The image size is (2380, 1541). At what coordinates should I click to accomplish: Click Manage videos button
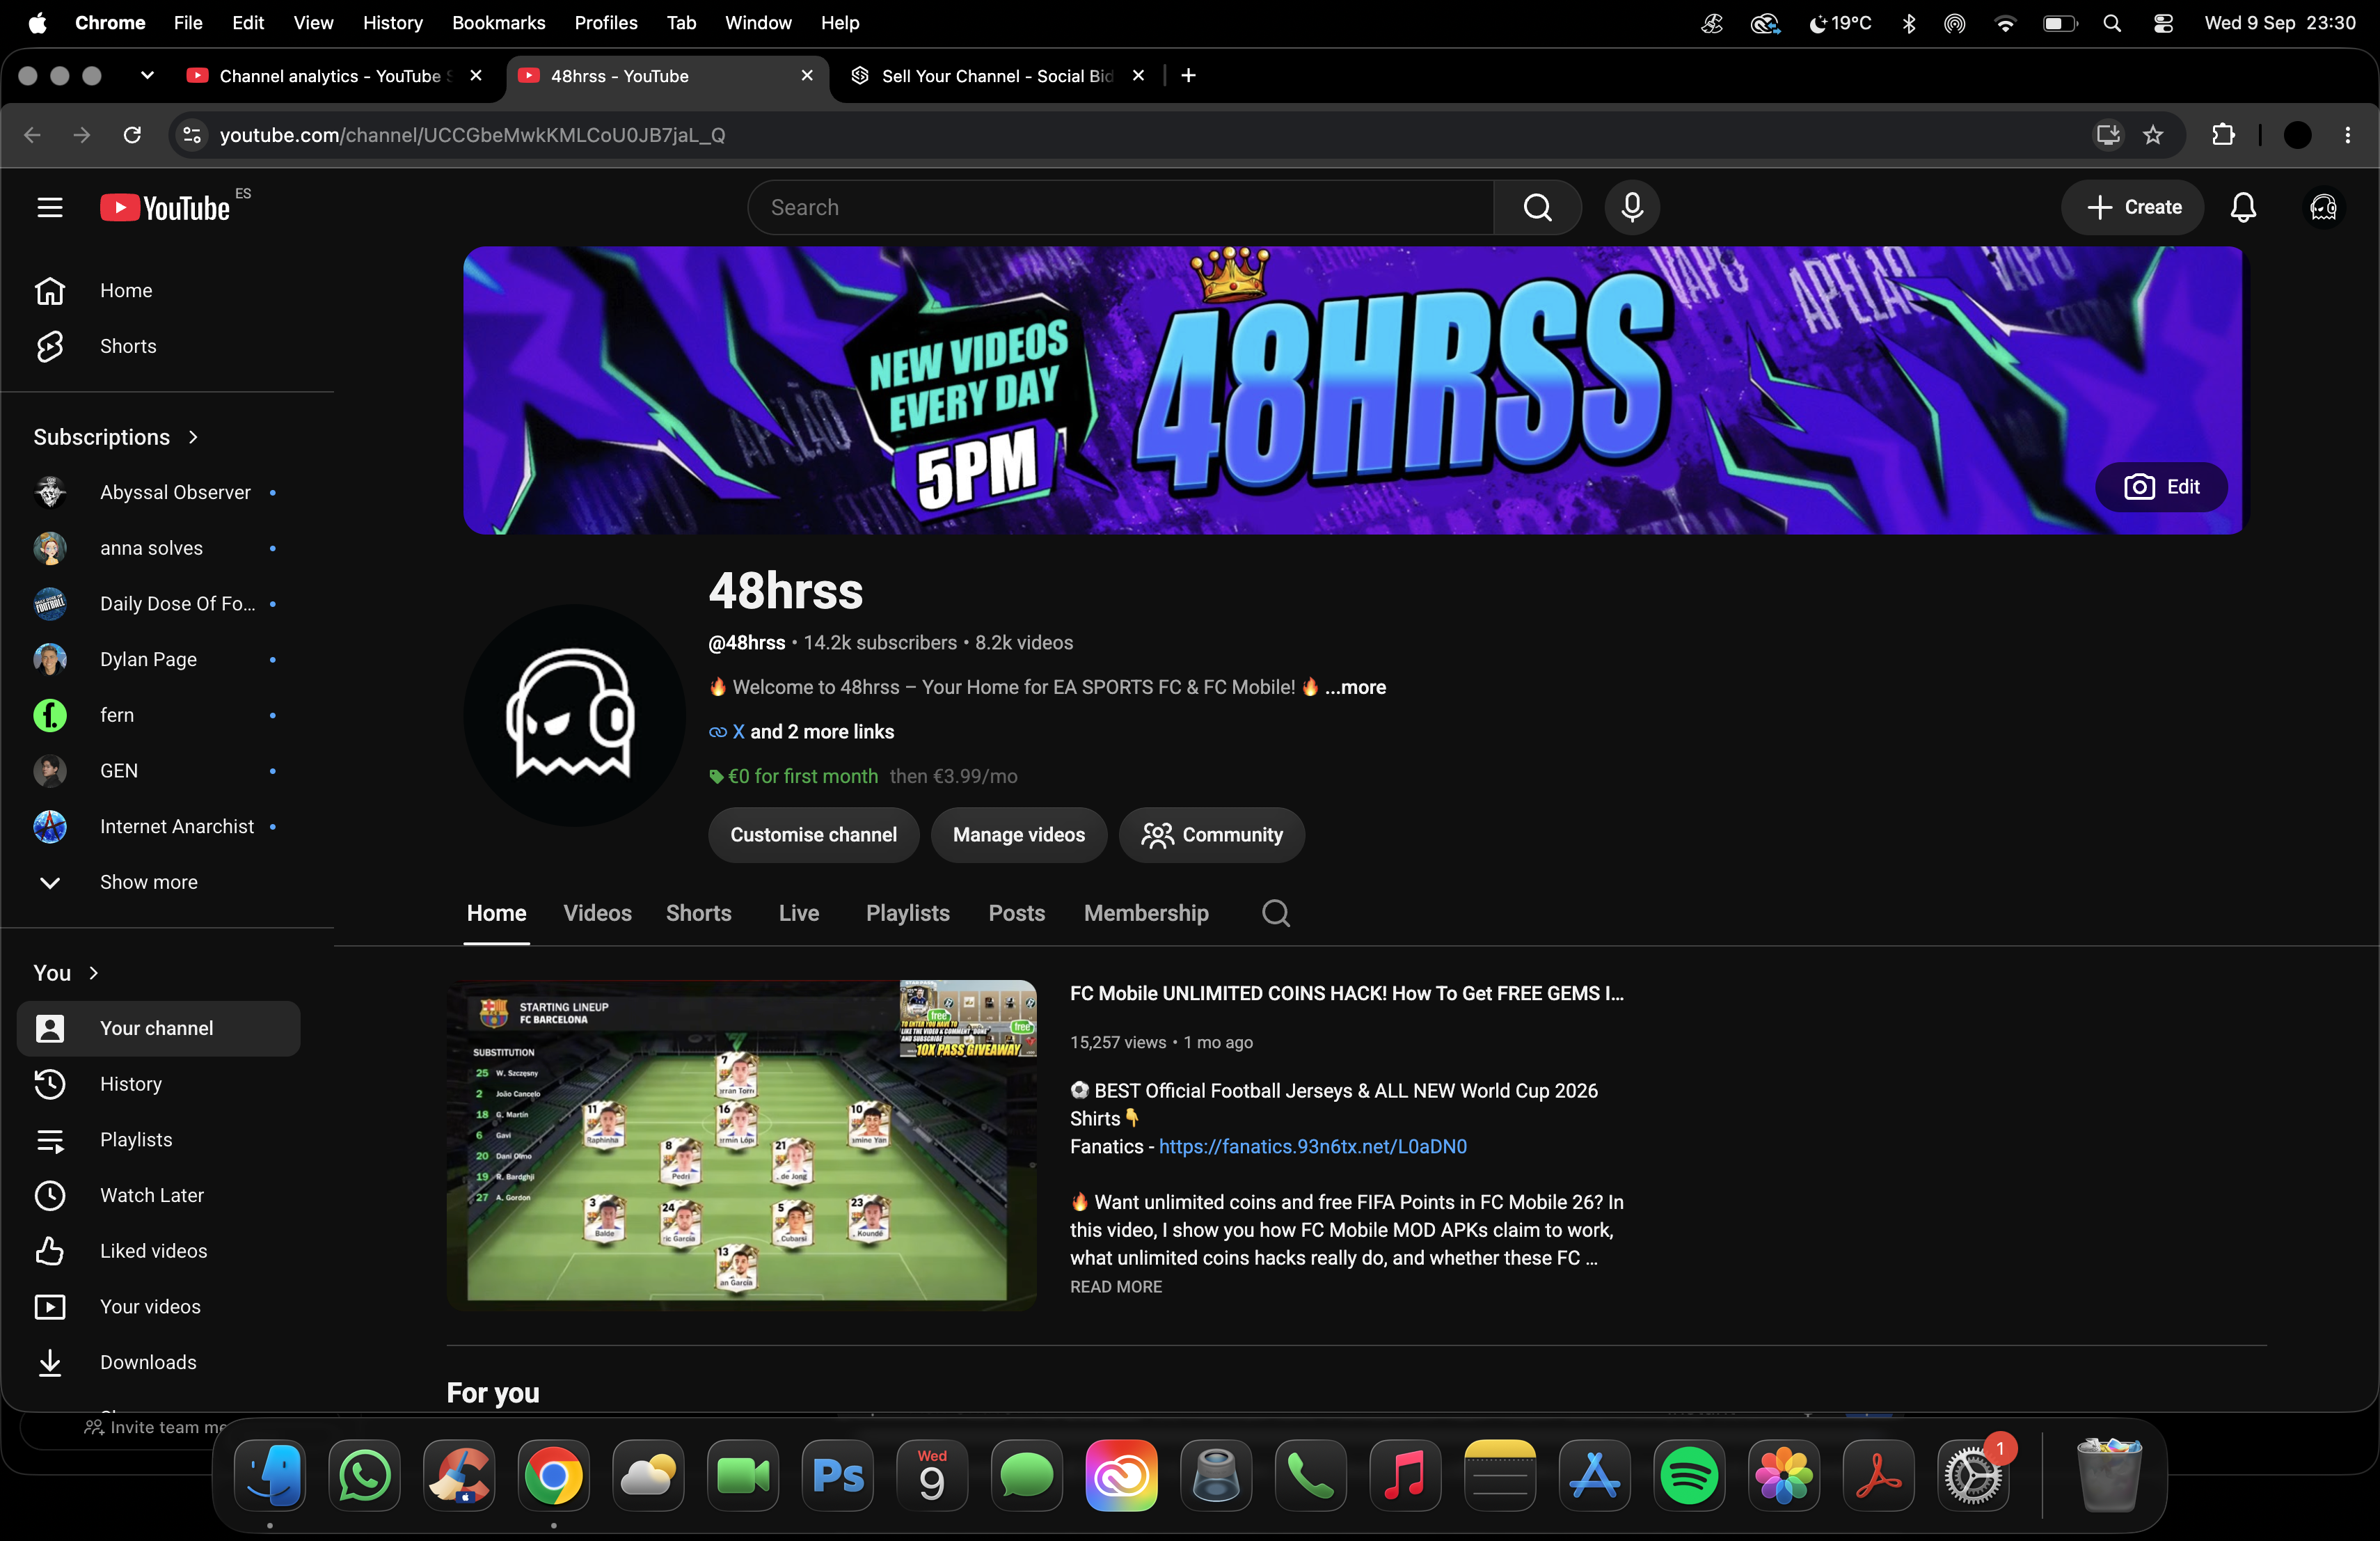pos(1018,835)
